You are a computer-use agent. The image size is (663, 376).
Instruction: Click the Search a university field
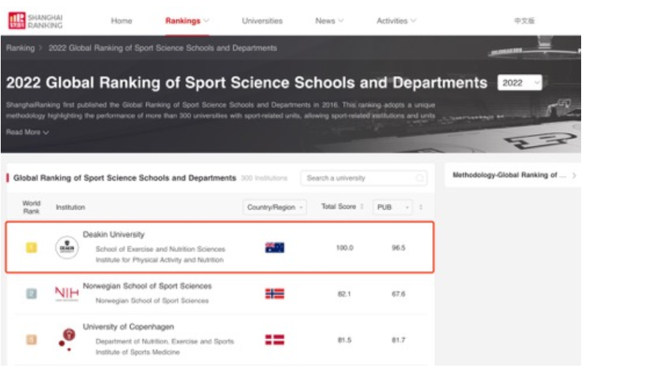(x=358, y=178)
